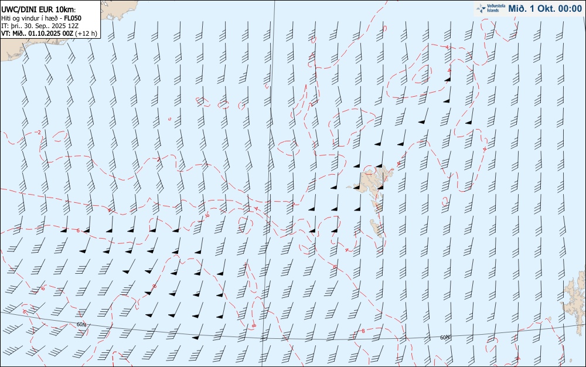
Task: Click the Veðurstofa Íslands logo
Action: (x=490, y=8)
